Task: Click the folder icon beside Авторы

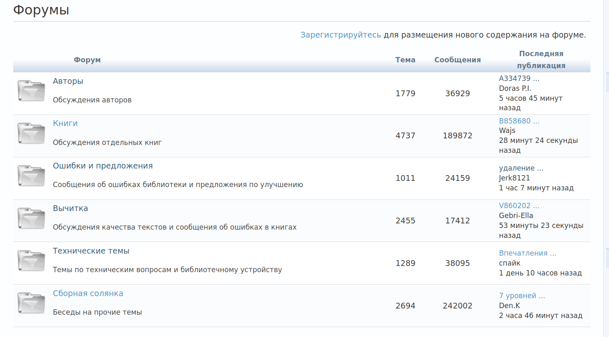Action: (x=31, y=91)
